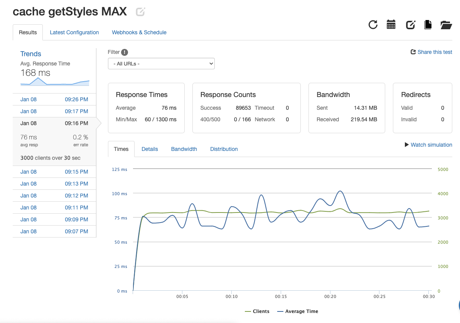Image resolution: width=460 pixels, height=323 pixels.
Task: Switch to the Bandwidth chart tab
Action: coord(184,149)
